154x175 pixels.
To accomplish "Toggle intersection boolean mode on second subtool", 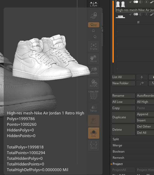I will [x=147, y=14].
